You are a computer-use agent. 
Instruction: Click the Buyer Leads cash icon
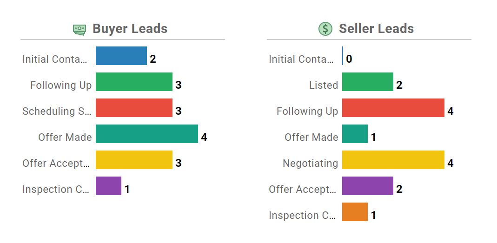tap(80, 29)
